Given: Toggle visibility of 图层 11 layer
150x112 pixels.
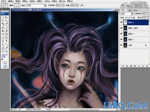Looking at the screenshot, I should coord(121,39).
